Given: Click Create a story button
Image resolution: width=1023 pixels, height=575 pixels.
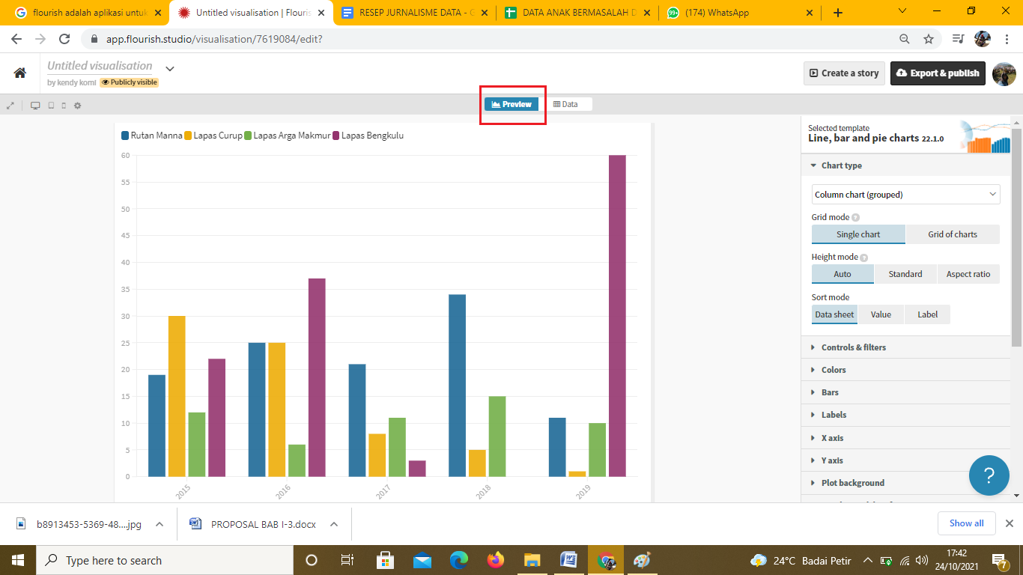Looking at the screenshot, I should click(844, 73).
